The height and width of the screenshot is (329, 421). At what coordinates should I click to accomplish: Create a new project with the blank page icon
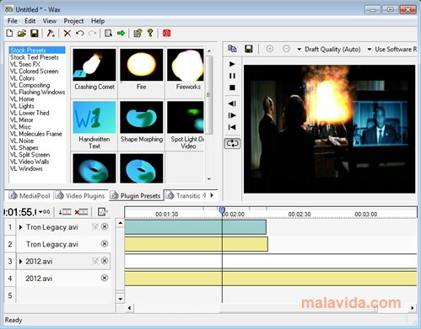9,34
